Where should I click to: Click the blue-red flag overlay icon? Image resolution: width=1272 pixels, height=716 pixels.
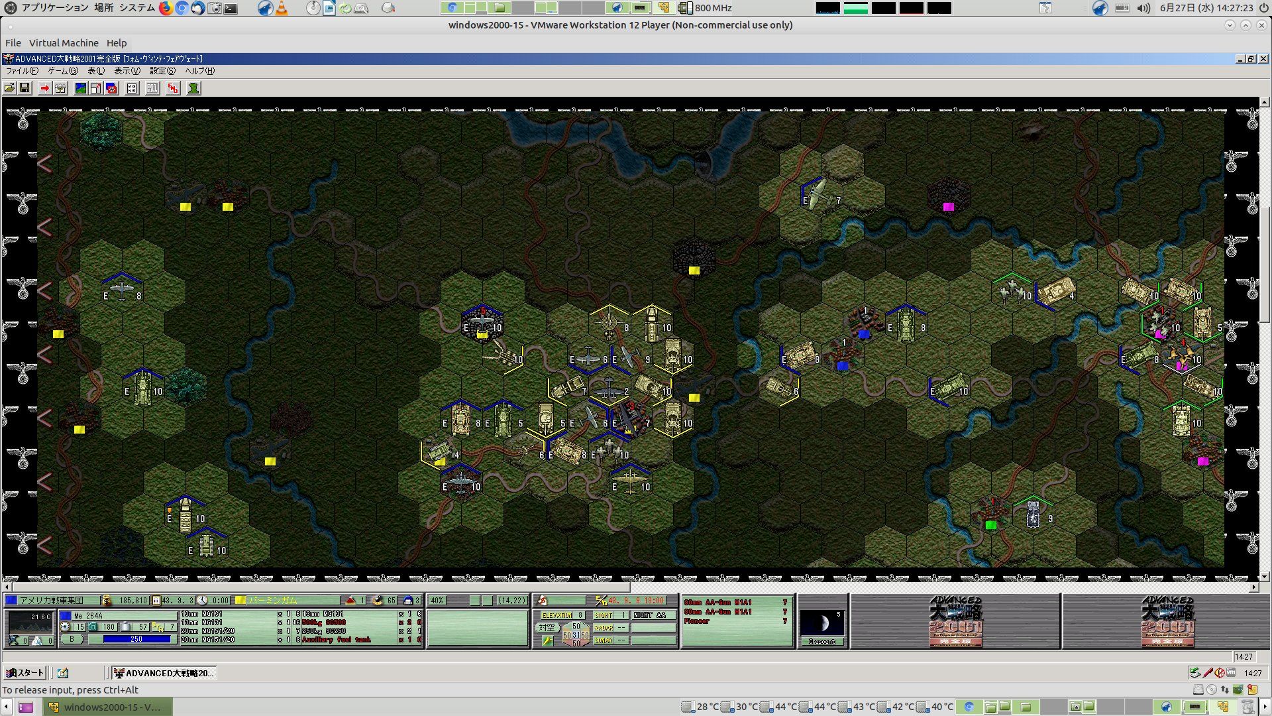click(111, 88)
